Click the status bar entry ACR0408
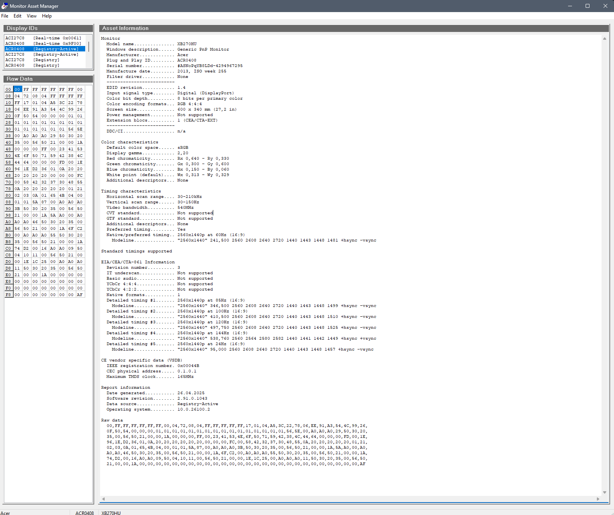 [x=84, y=513]
